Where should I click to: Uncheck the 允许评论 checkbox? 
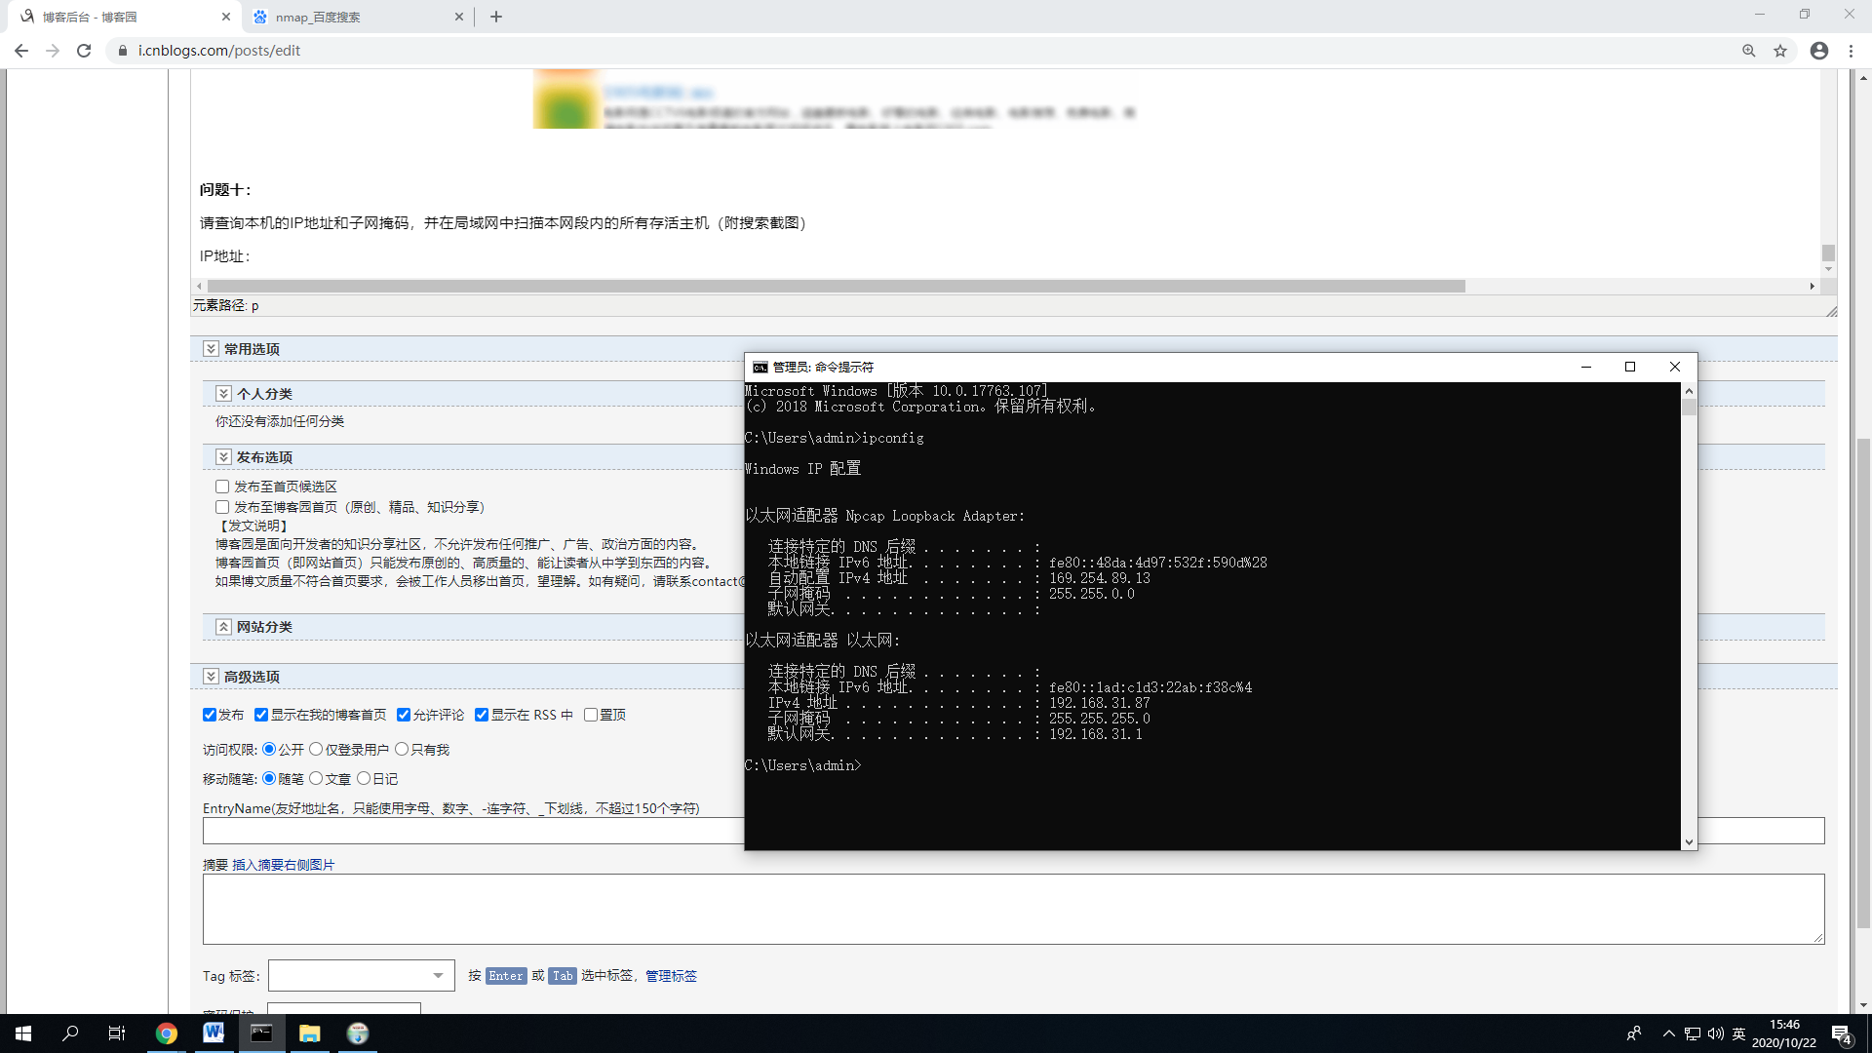pos(404,715)
